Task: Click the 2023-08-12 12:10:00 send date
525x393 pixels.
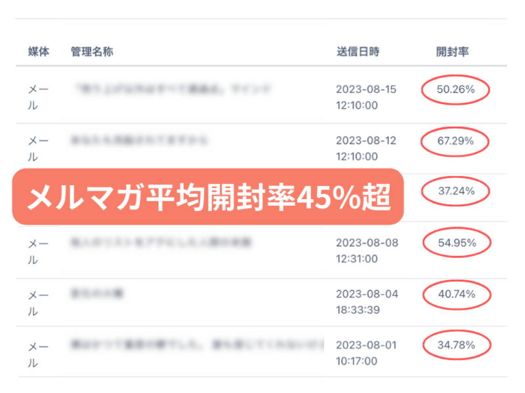Action: (366, 148)
